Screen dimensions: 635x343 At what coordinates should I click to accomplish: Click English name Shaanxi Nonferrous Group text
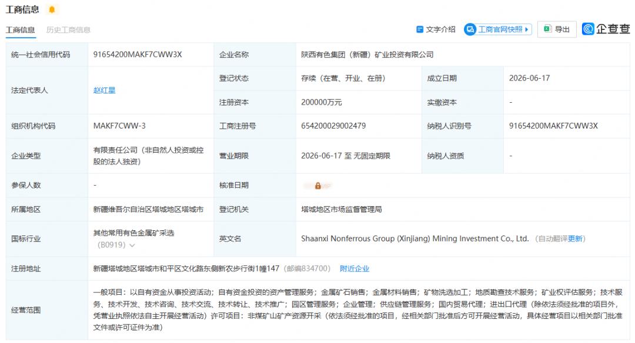[x=415, y=238]
